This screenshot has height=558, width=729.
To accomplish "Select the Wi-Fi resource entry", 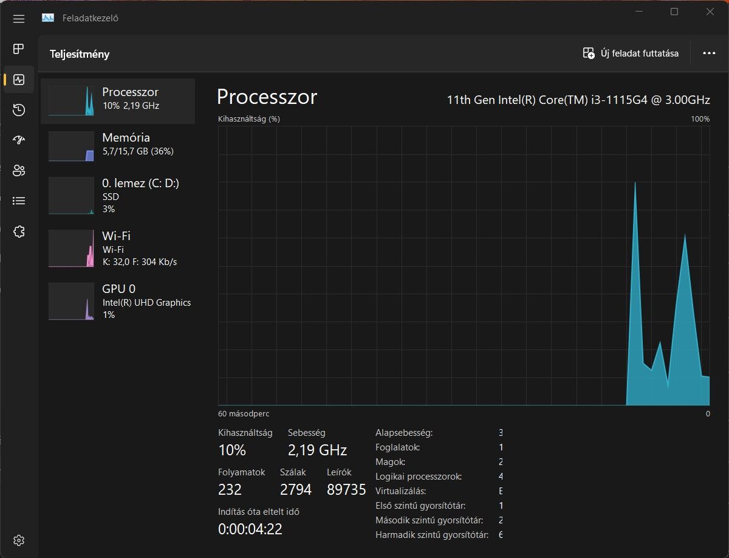I will click(x=118, y=248).
